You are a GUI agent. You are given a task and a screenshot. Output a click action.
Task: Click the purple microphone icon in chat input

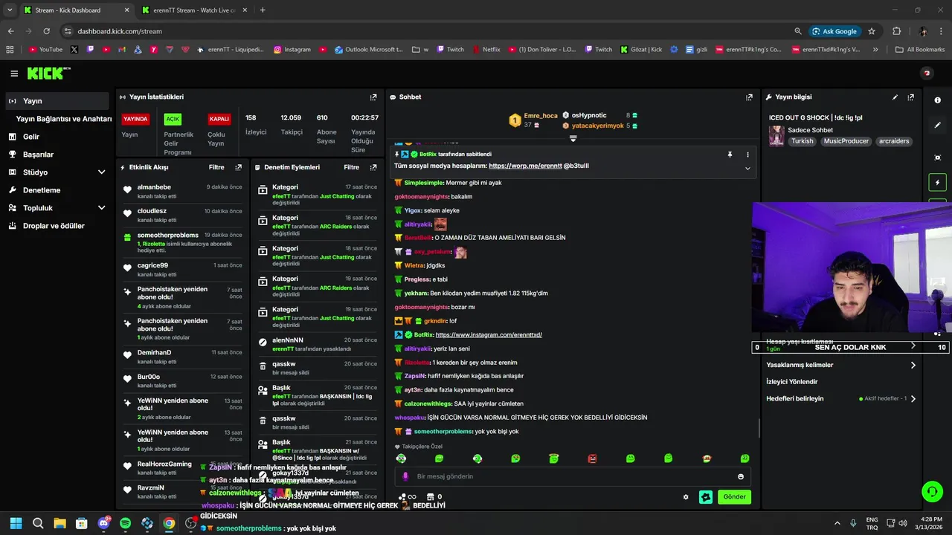405,476
